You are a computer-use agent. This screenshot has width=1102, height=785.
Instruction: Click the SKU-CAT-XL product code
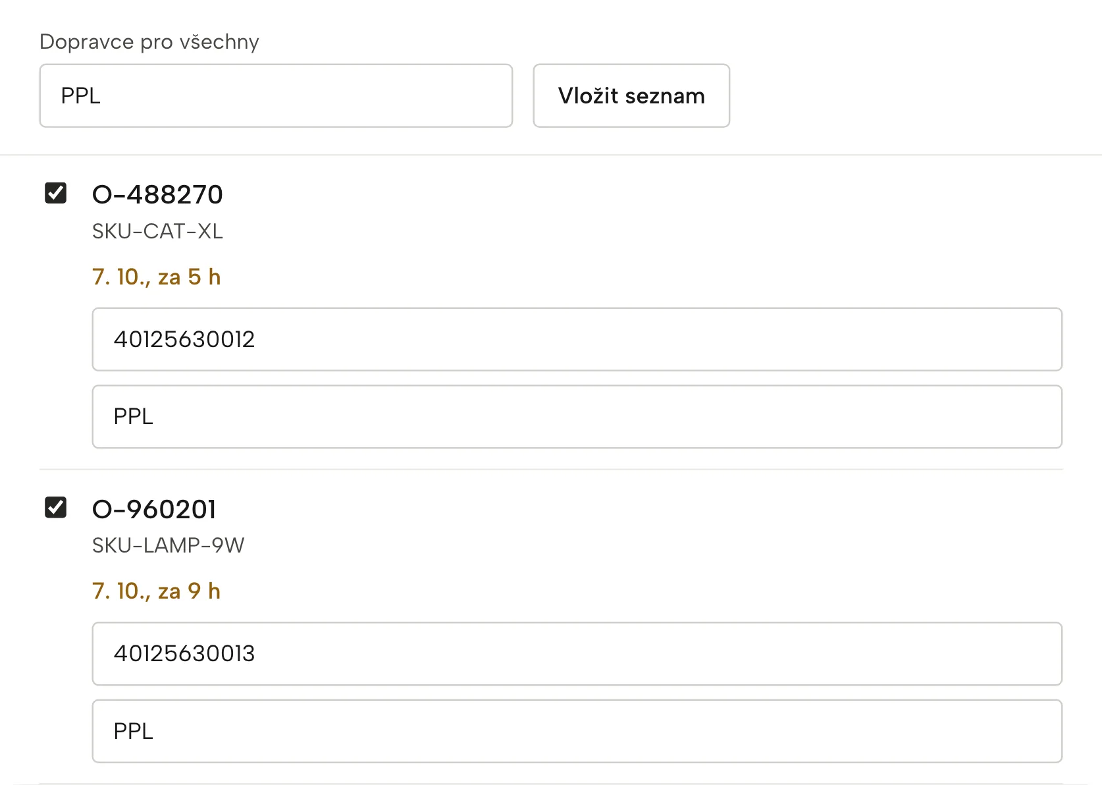pyautogui.click(x=157, y=231)
